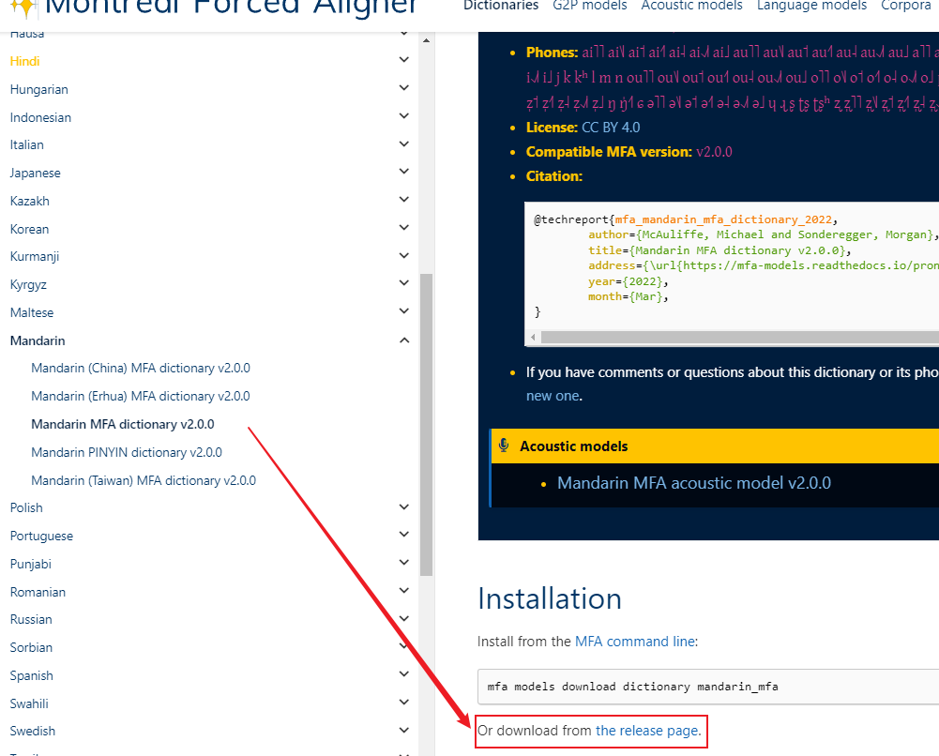Open Russian in the sidebar
The height and width of the screenshot is (756, 939).
(x=31, y=619)
